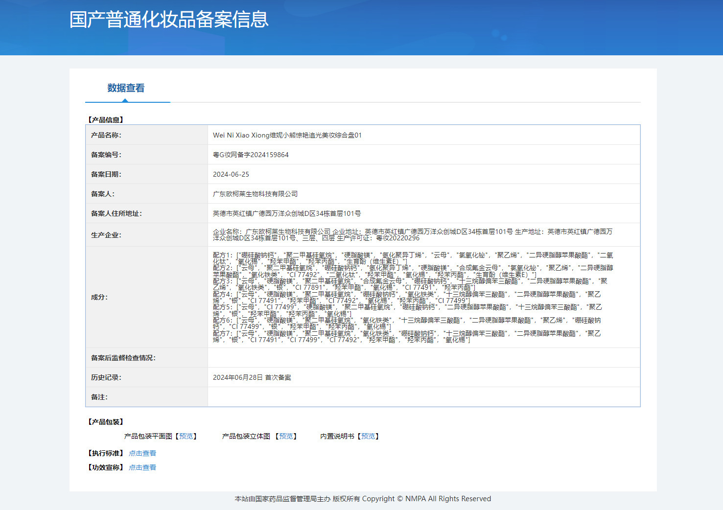Select the filing number 粤G妆网备字2024159864

click(x=251, y=155)
